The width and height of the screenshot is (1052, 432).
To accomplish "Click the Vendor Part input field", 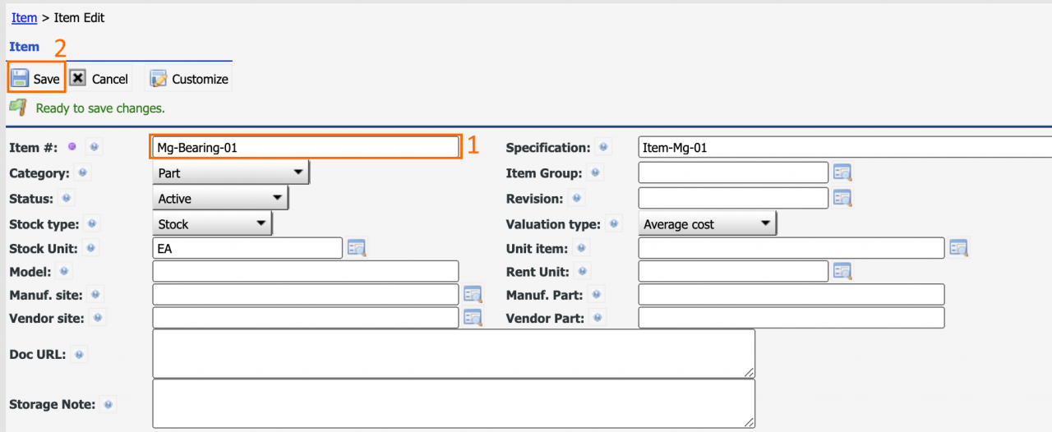I will 791,318.
